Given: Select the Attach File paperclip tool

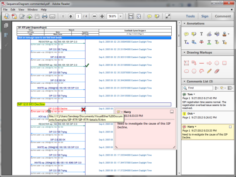Looking at the screenshot, I should [x=209, y=34].
